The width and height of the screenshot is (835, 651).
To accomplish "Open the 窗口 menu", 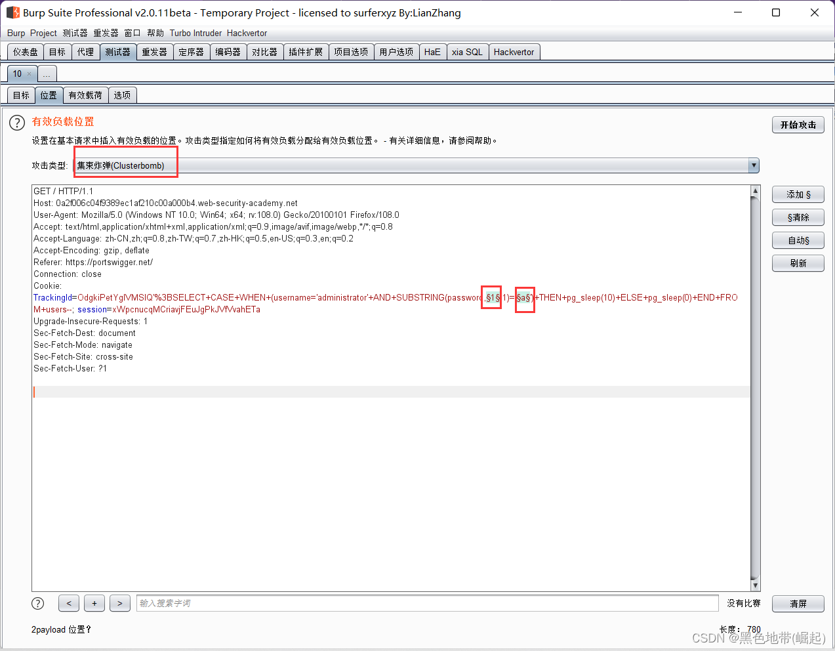I will point(132,33).
